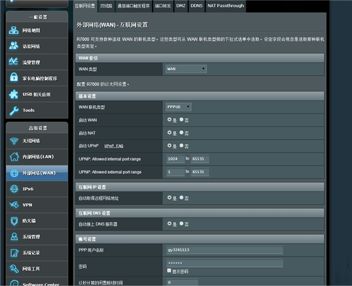
Task: Open the WAN 联机类型 PPPoE dropdown
Action: coord(179,107)
